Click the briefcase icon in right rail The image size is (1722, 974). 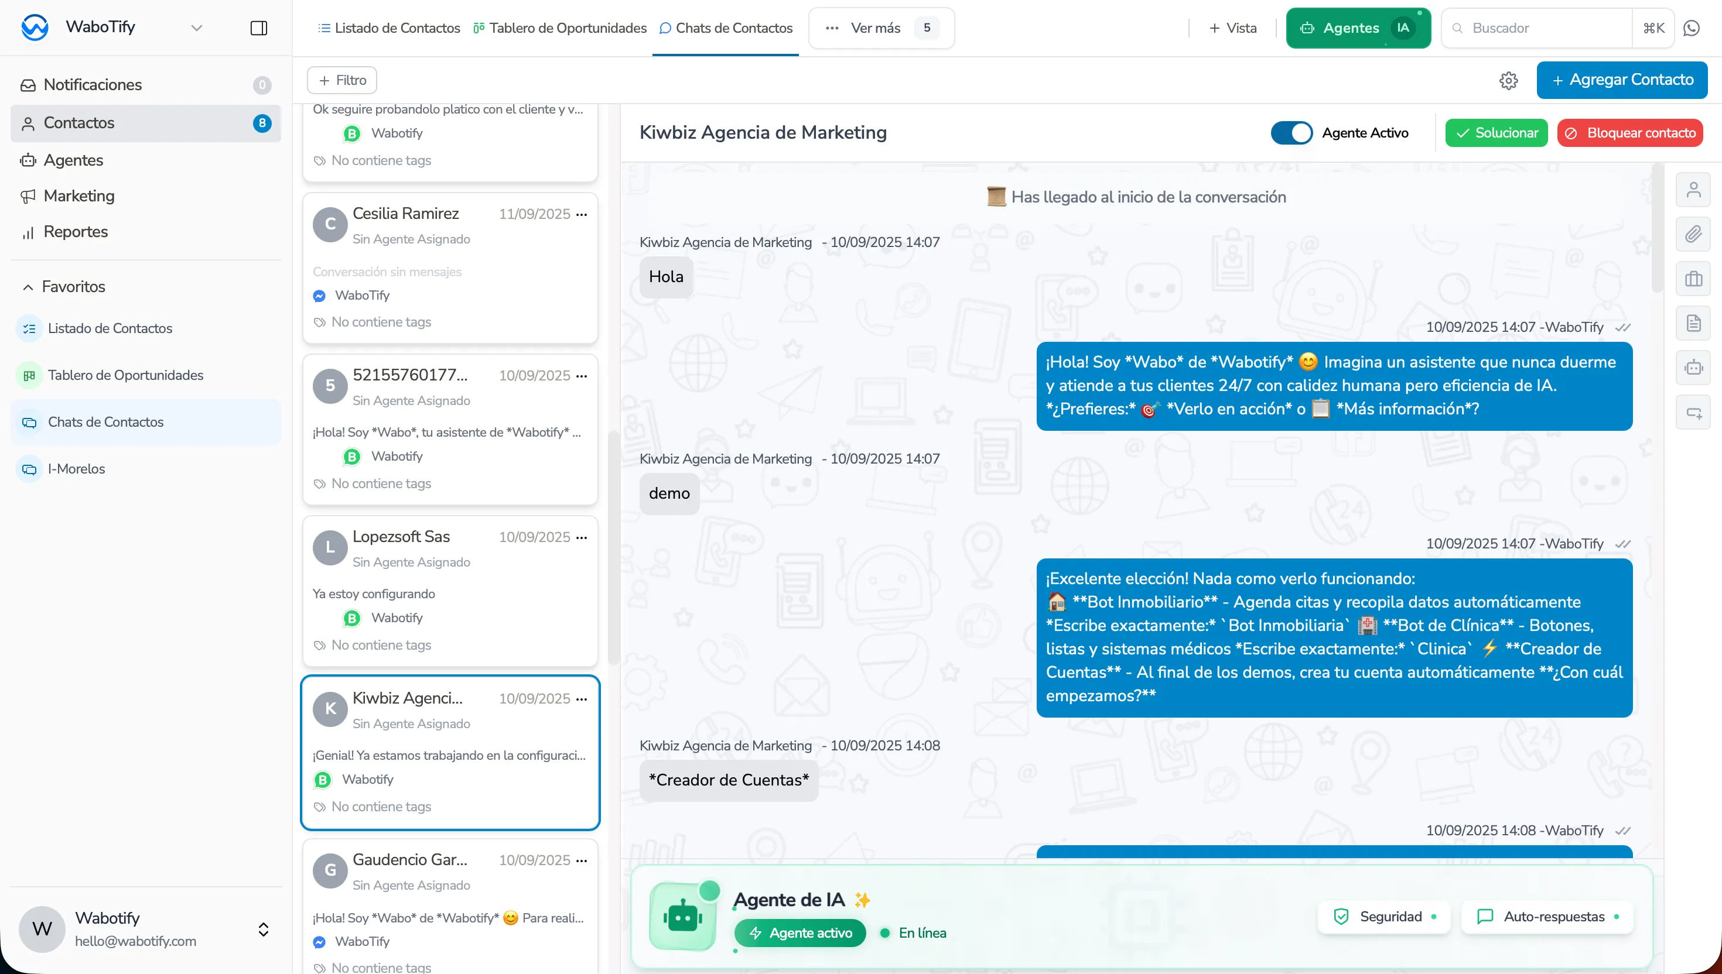(x=1693, y=279)
